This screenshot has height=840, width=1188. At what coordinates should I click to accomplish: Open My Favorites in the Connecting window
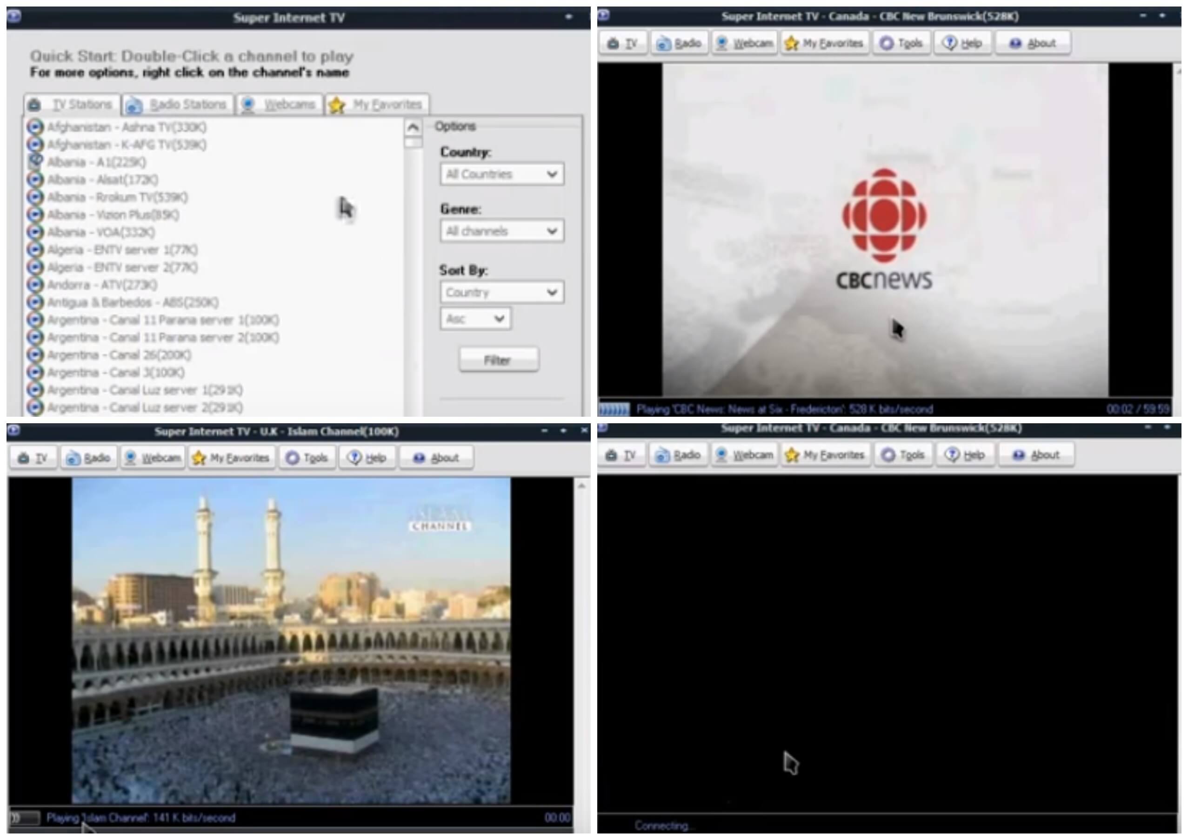[826, 455]
